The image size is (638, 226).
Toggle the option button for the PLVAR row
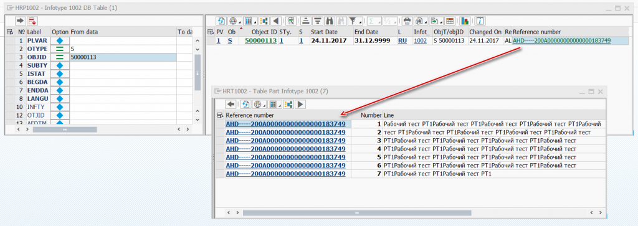click(x=60, y=40)
